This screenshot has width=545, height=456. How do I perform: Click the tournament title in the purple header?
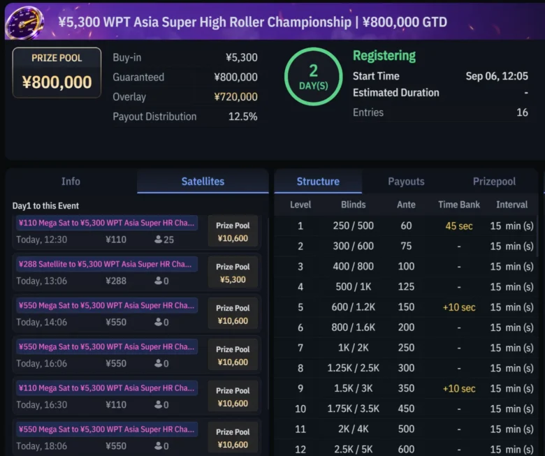[253, 22]
